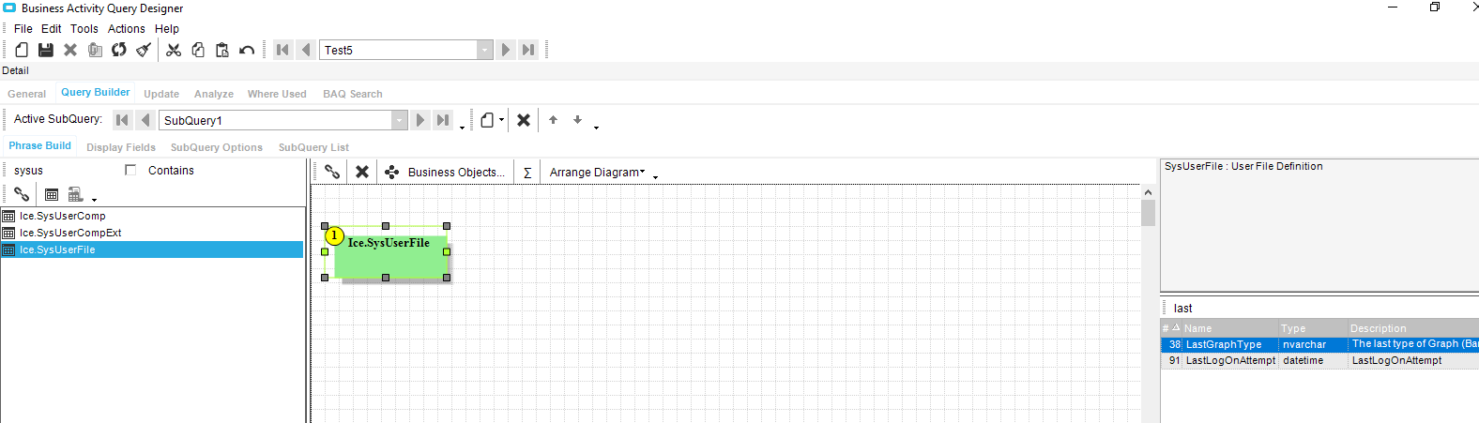The width and height of the screenshot is (1479, 423).
Task: Open the SubQuery List sub-tab
Action: (313, 147)
